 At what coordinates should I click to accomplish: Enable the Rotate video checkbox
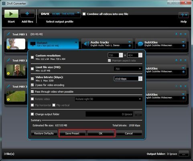[x=32, y=99]
